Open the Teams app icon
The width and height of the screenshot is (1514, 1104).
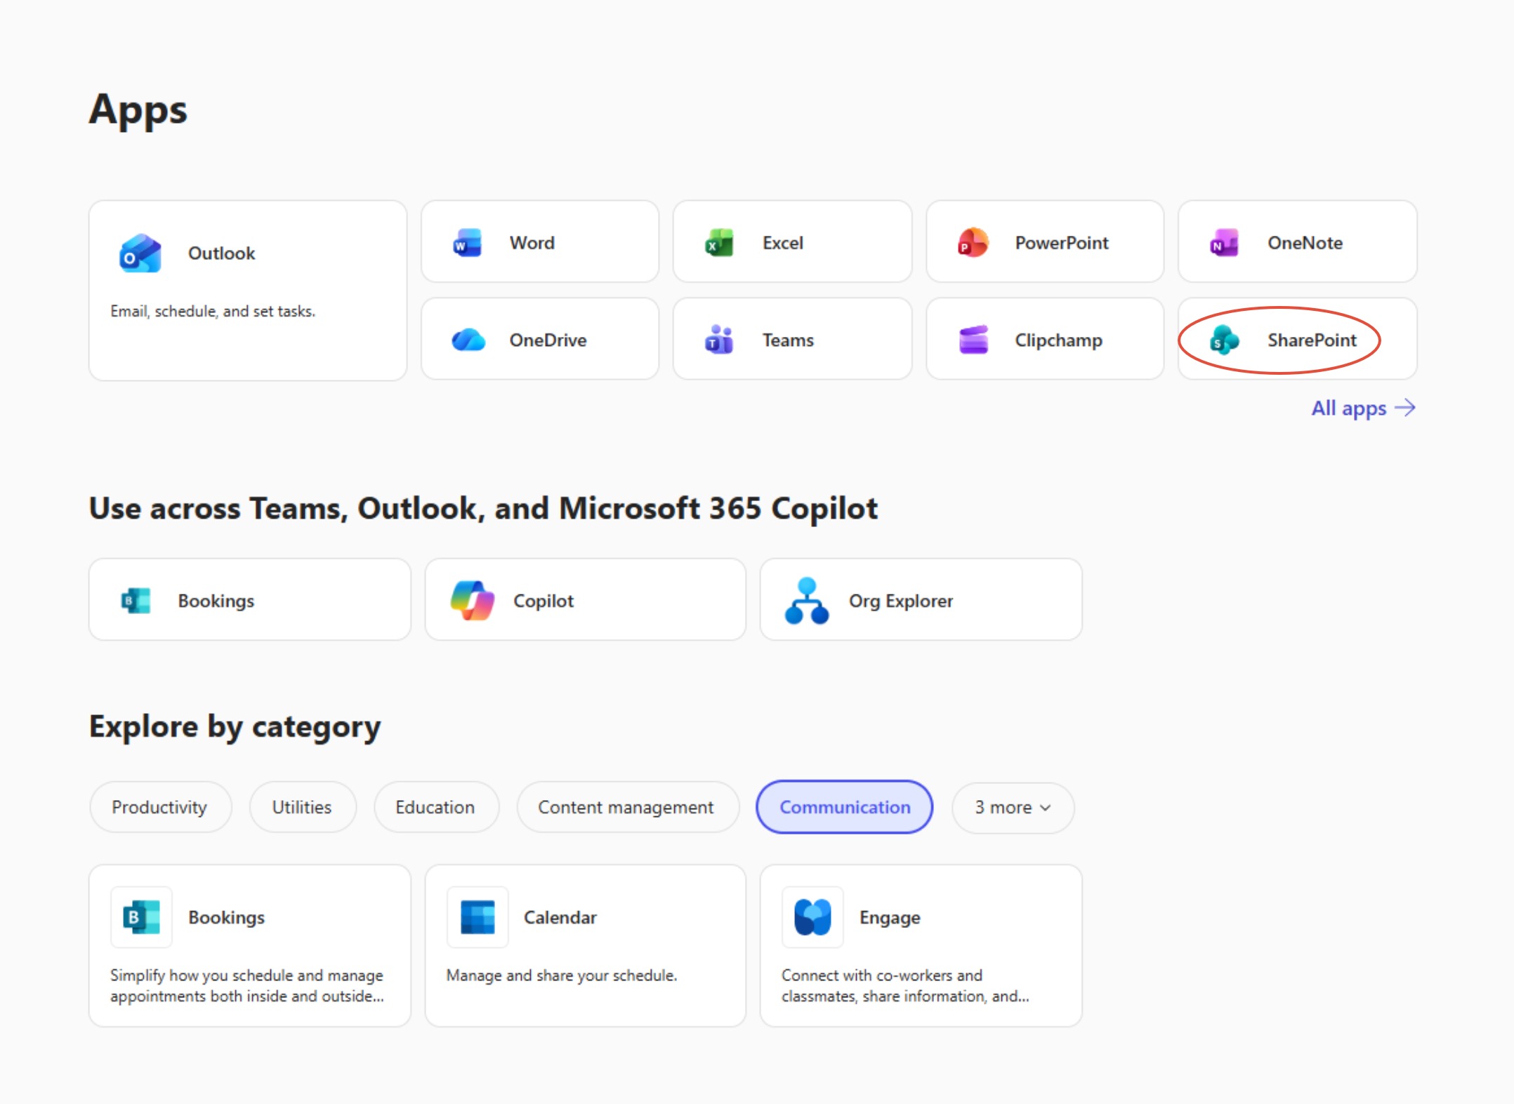coord(719,340)
